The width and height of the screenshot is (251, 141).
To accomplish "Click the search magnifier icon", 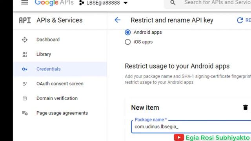I will pyautogui.click(x=173, y=3).
